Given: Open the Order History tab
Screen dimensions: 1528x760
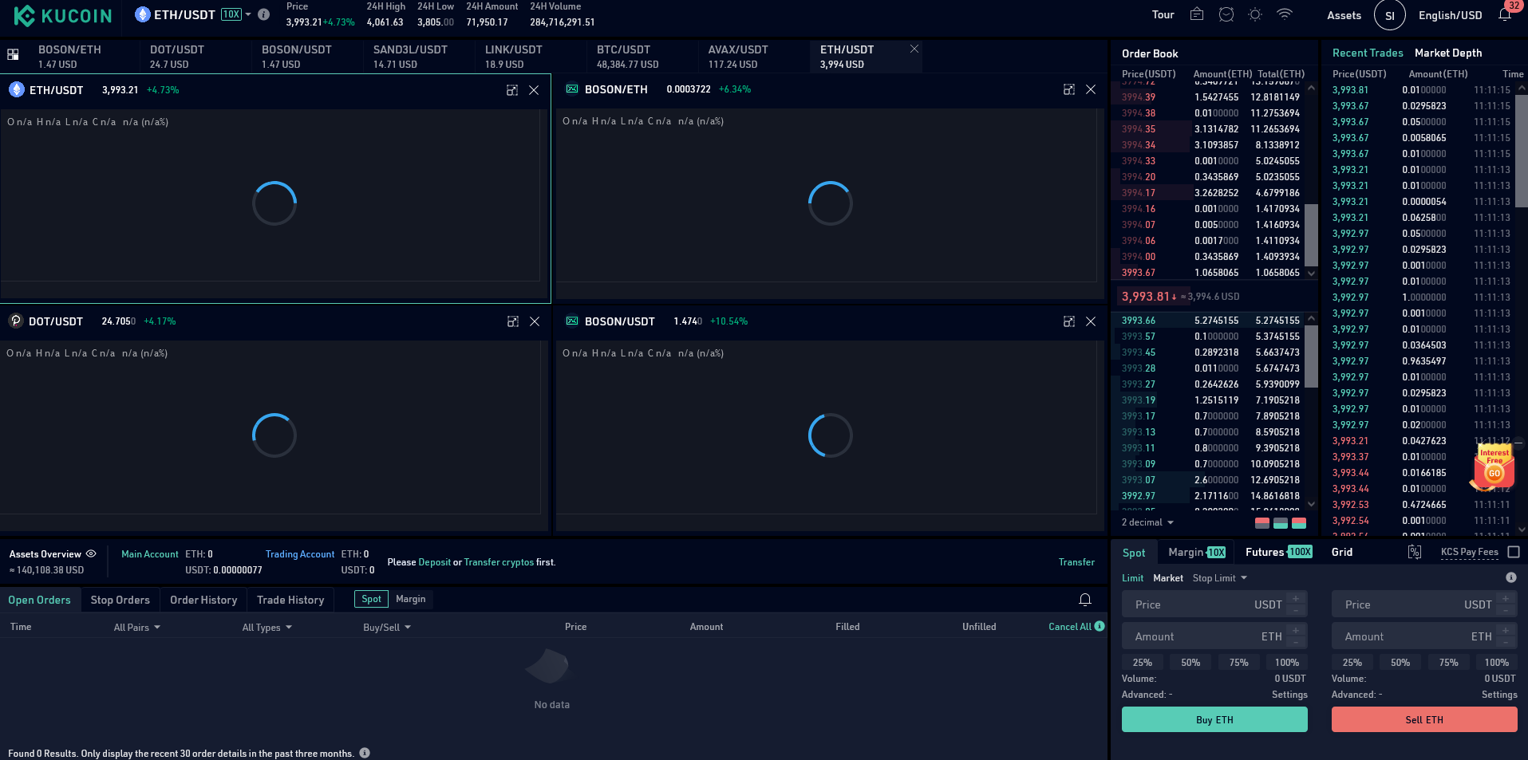Looking at the screenshot, I should [203, 600].
